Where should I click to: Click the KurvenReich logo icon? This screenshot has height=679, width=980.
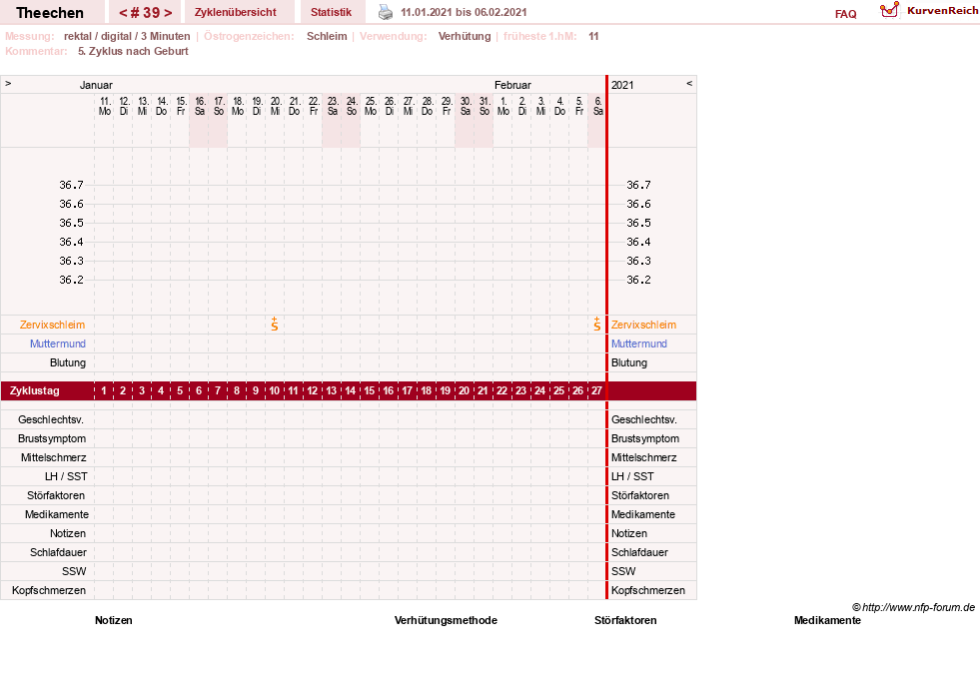(x=889, y=10)
